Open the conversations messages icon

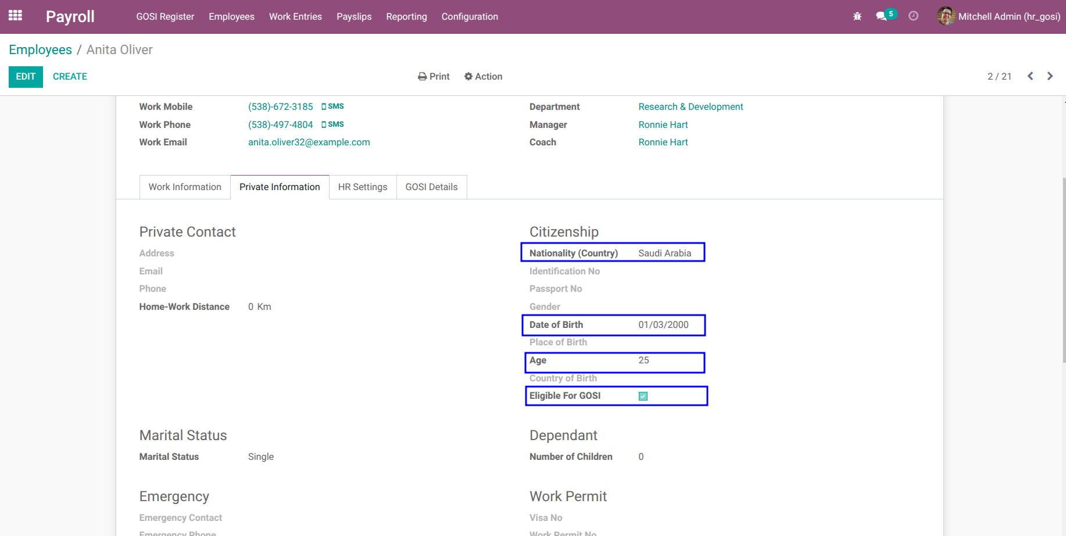(x=881, y=16)
